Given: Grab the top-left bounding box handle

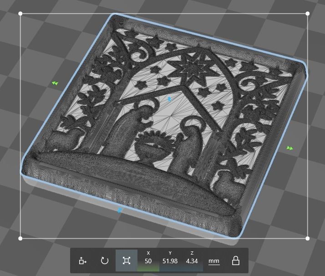Looking at the screenshot, I should [x=20, y=14].
